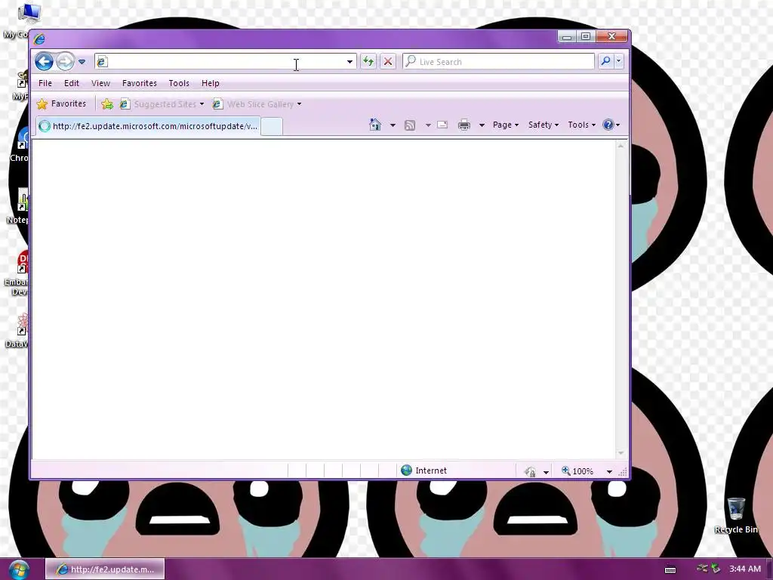773x580 pixels.
Task: Open Web Slice Gallery link
Action: 257,104
